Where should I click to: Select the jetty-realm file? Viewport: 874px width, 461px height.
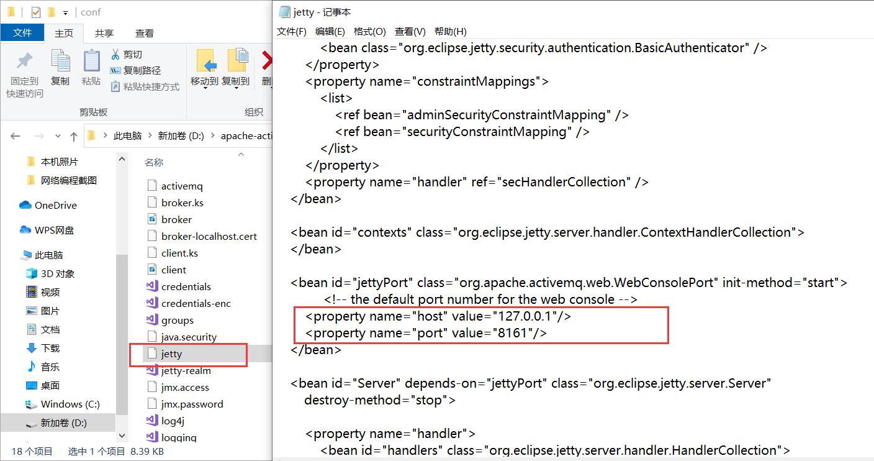179,370
